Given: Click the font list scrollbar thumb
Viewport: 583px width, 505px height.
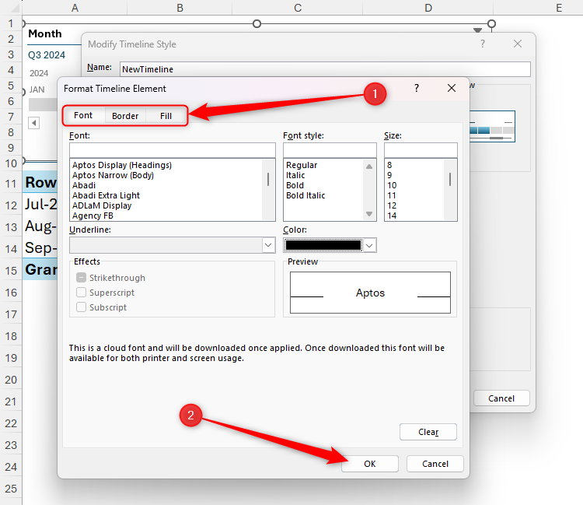Looking at the screenshot, I should pyautogui.click(x=268, y=180).
